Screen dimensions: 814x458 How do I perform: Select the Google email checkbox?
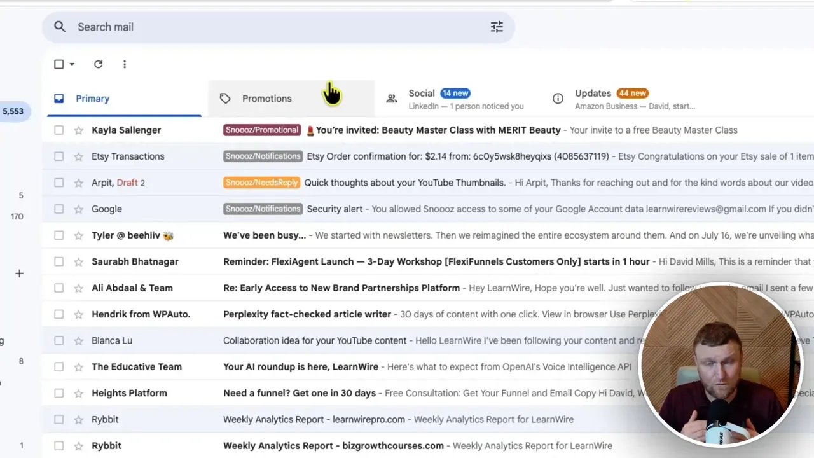pyautogui.click(x=59, y=209)
